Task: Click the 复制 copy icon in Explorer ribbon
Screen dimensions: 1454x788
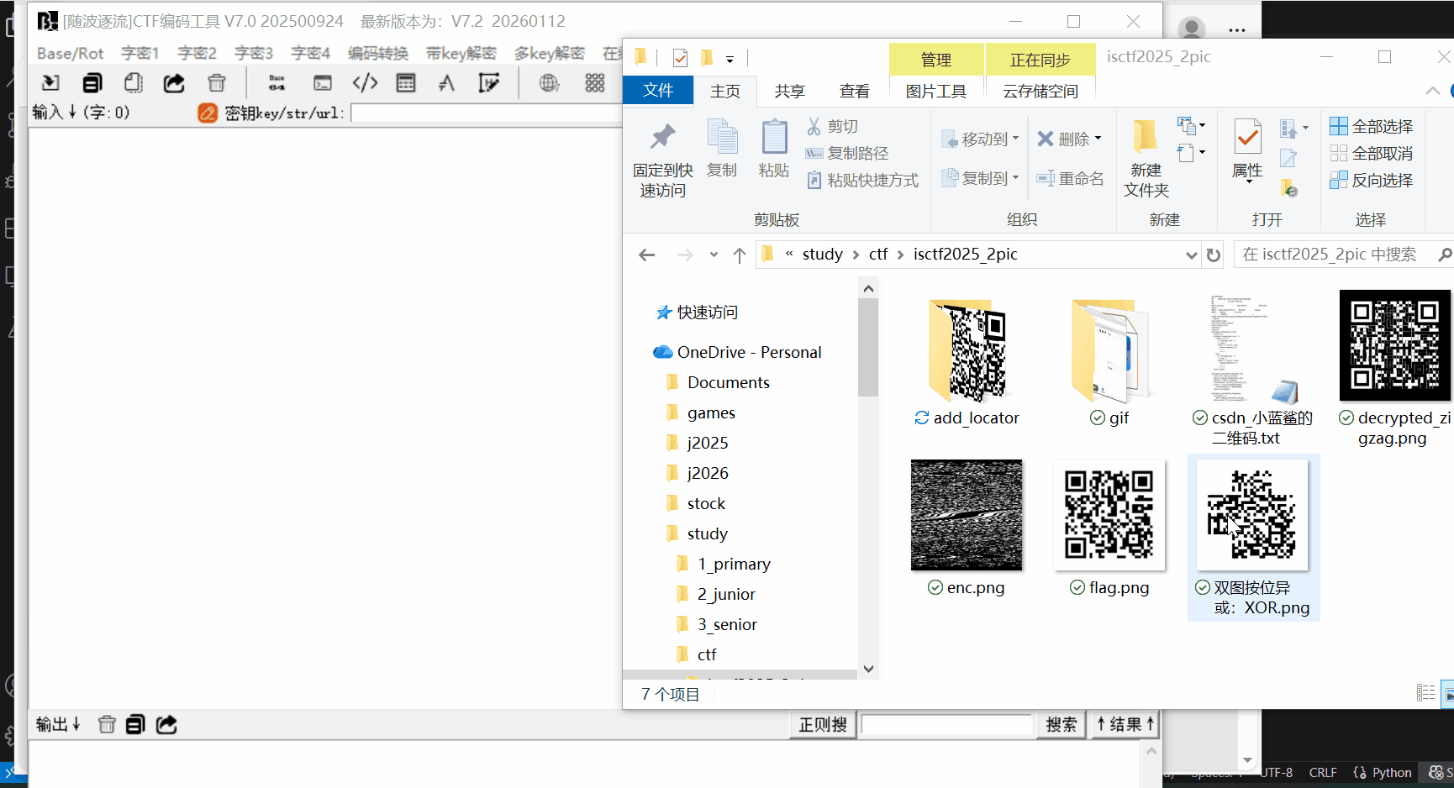Action: click(722, 137)
